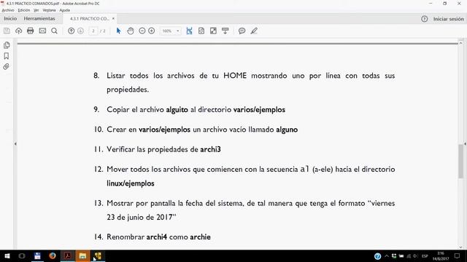Click the scrollbar down arrow
The image size is (467, 262).
pos(460,247)
